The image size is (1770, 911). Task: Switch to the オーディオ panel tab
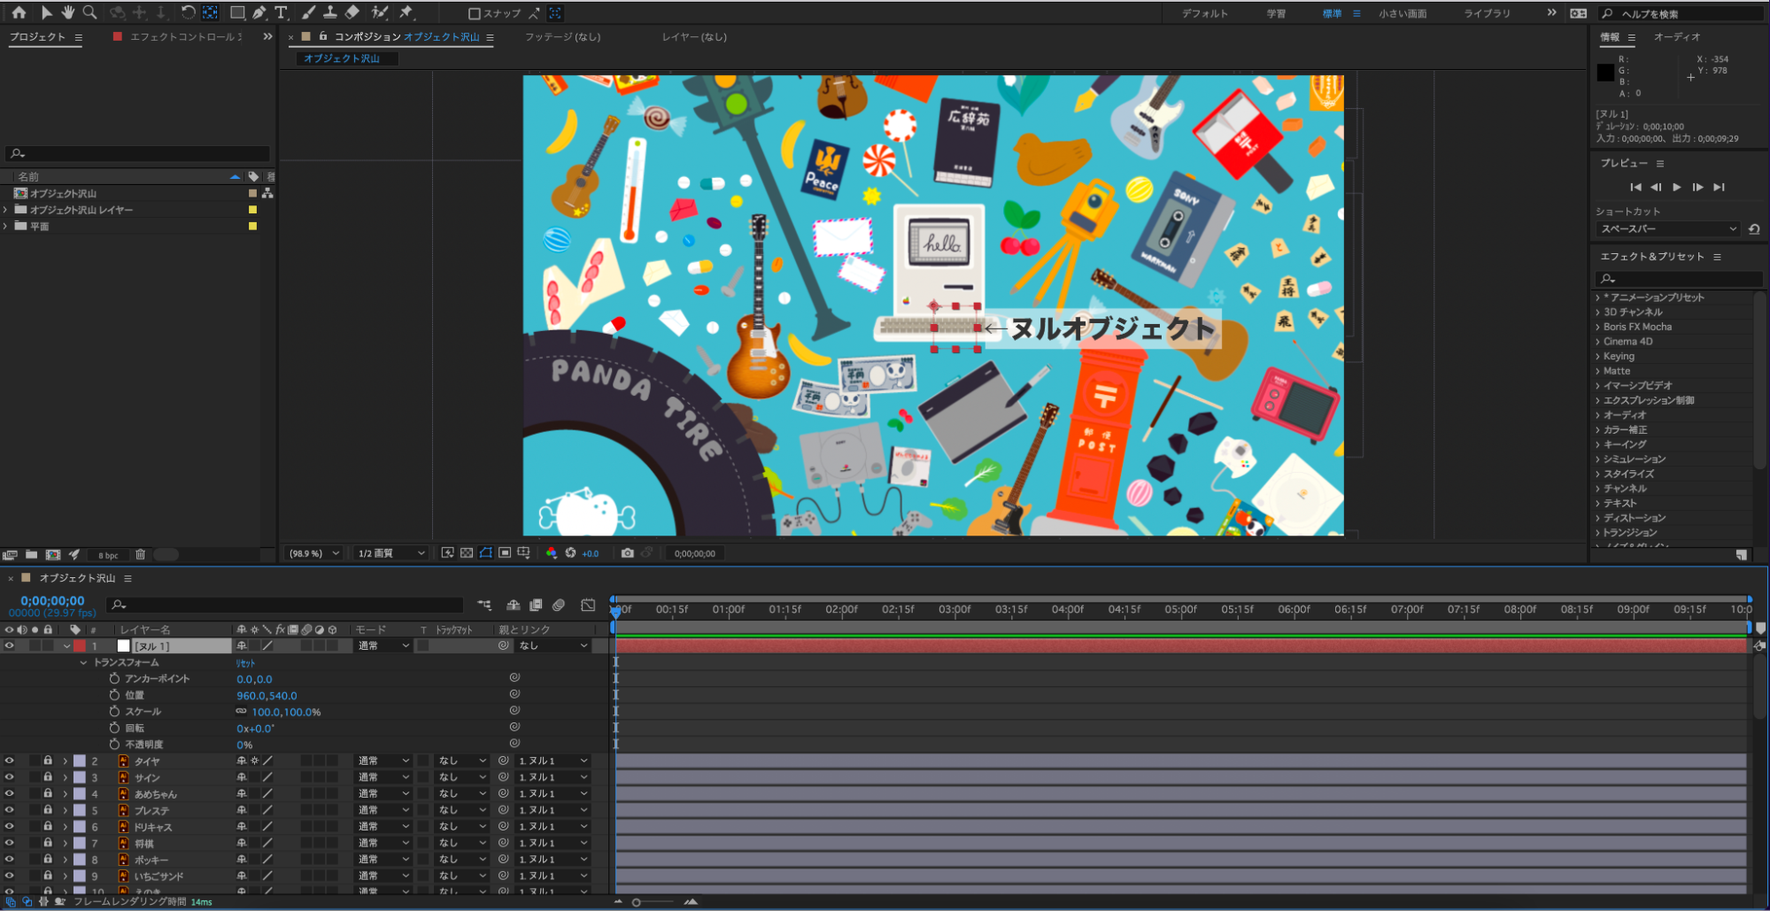[x=1676, y=37]
